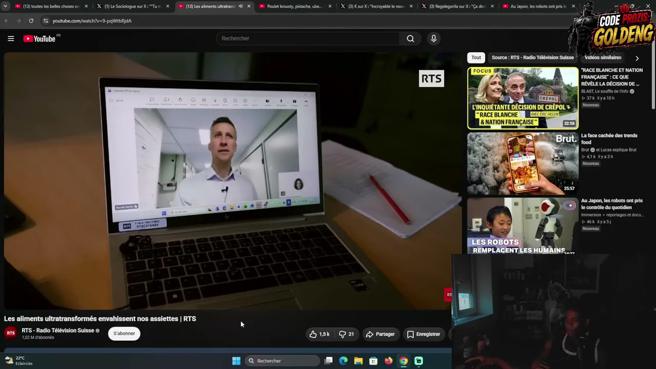This screenshot has width=656, height=369.
Task: Open the Windows Start menu
Action: tap(236, 361)
